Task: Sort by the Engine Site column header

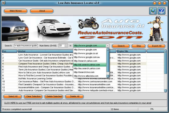Action: pyautogui.click(x=131, y=51)
